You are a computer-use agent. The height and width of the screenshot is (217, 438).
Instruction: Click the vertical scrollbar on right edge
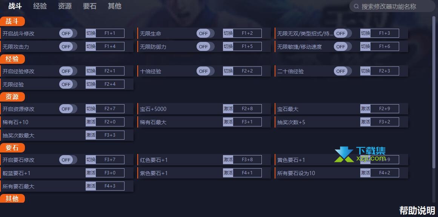tap(434, 92)
